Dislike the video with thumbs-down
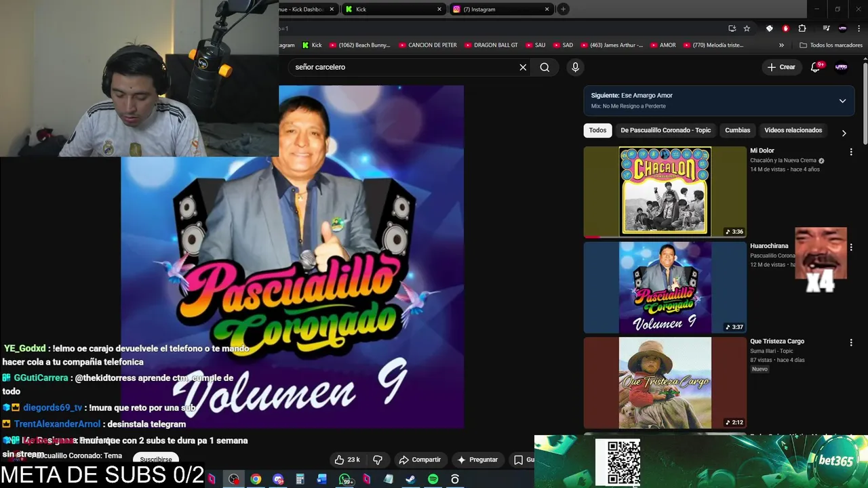 pyautogui.click(x=378, y=460)
